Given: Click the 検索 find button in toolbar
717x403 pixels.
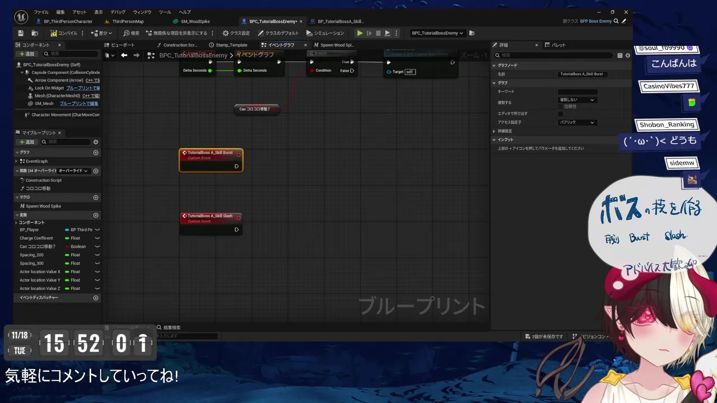Looking at the screenshot, I should pyautogui.click(x=131, y=33).
